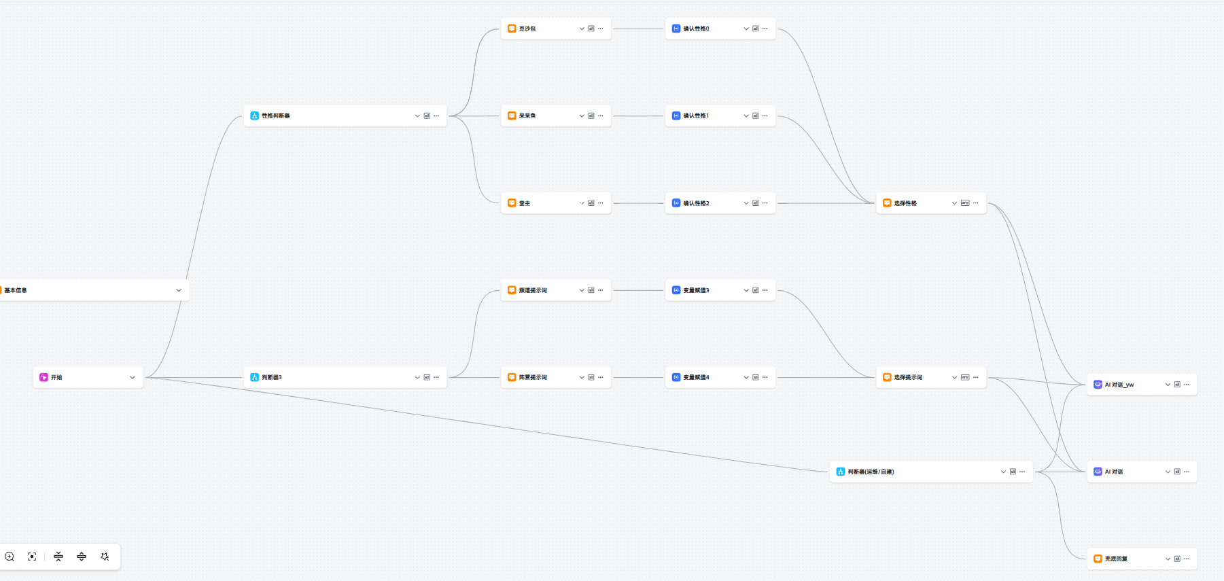Click the blue 性格判断器 branch icon
The width and height of the screenshot is (1224, 581).
(254, 116)
